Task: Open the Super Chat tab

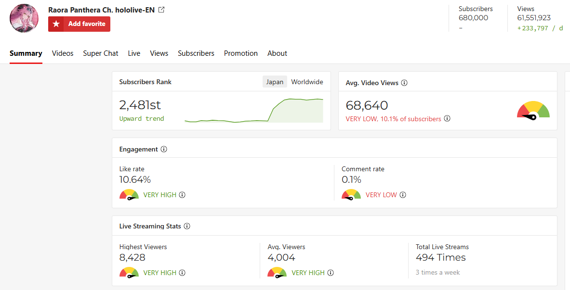Action: 101,53
